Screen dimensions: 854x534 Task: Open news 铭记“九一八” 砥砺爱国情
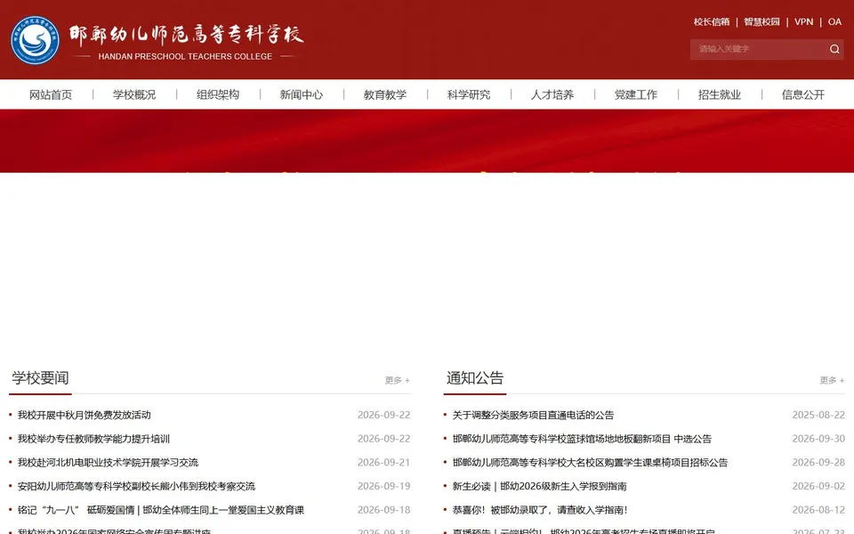tap(161, 510)
